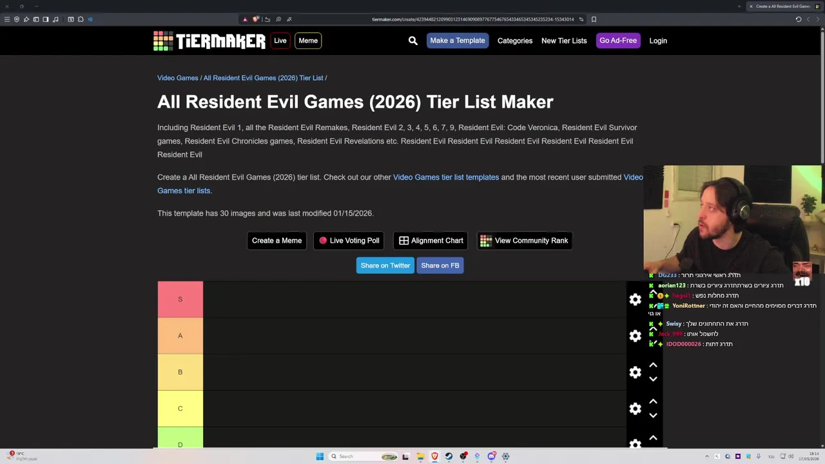Click the Login link

point(658,41)
